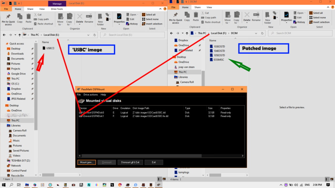Viewport: 335px width, 188px height.
Task: Click Select all in the DCIM ribbon
Action: coord(316,13)
